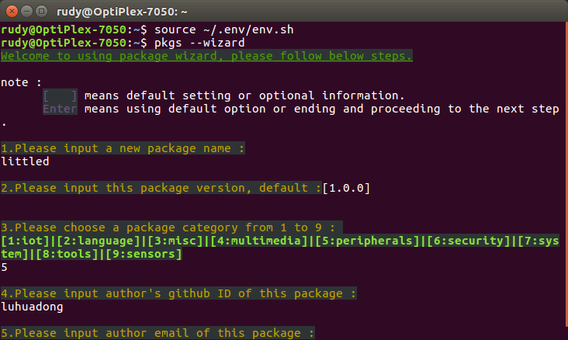Image resolution: width=568 pixels, height=340 pixels.
Task: Click the 'source ~/.env/env.sh' command line
Action: (224, 29)
